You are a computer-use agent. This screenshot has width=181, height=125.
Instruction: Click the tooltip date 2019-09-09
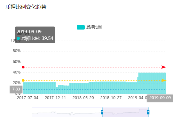pyautogui.click(x=29, y=32)
